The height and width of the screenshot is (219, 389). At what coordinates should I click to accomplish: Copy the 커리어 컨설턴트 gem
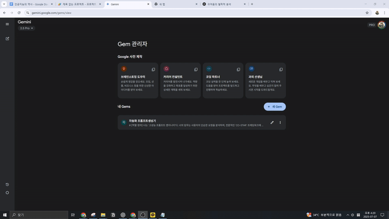pyautogui.click(x=196, y=70)
